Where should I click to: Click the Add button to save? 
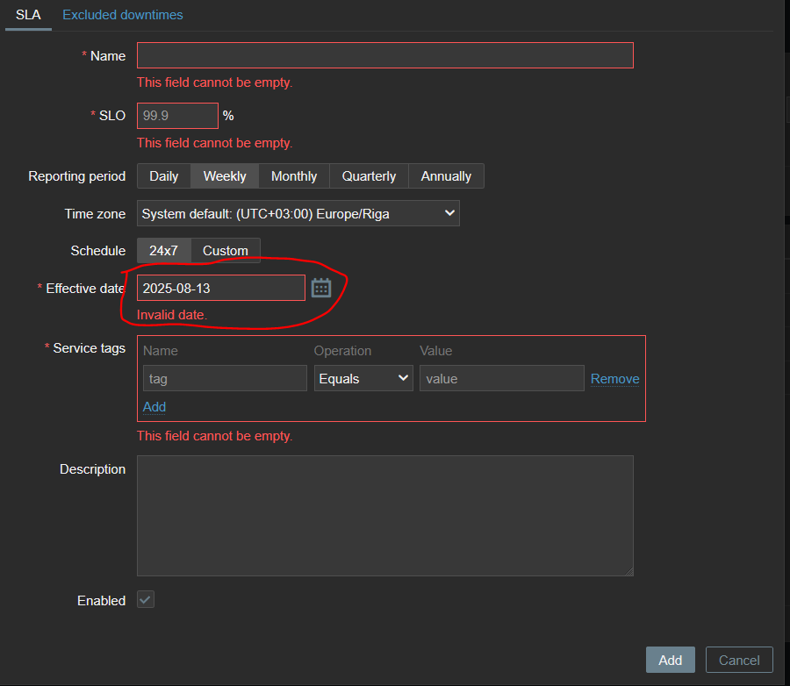pos(670,660)
